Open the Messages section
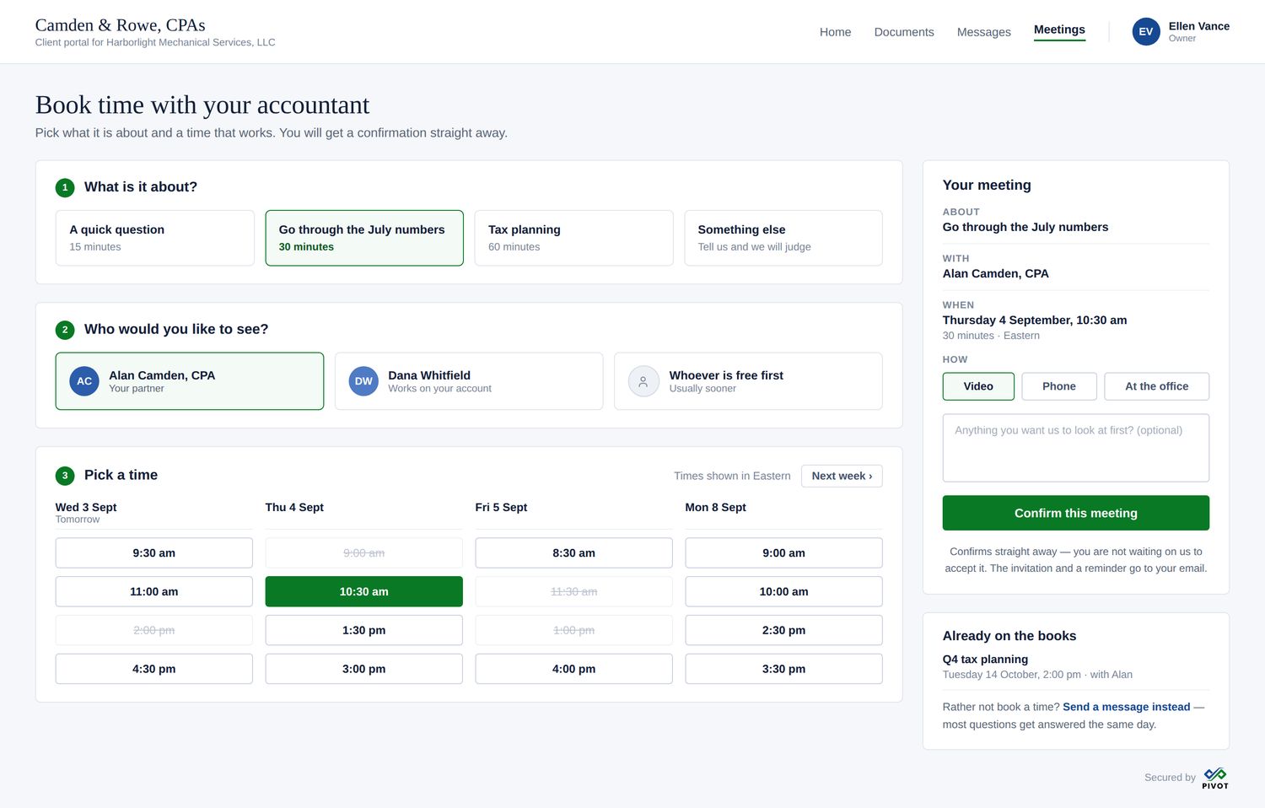 point(983,32)
